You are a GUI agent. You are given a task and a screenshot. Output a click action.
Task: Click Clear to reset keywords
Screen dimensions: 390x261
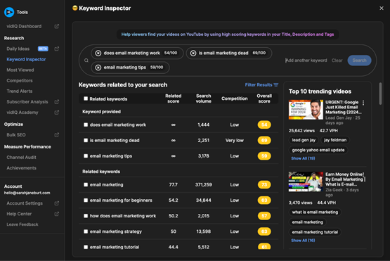pos(337,61)
